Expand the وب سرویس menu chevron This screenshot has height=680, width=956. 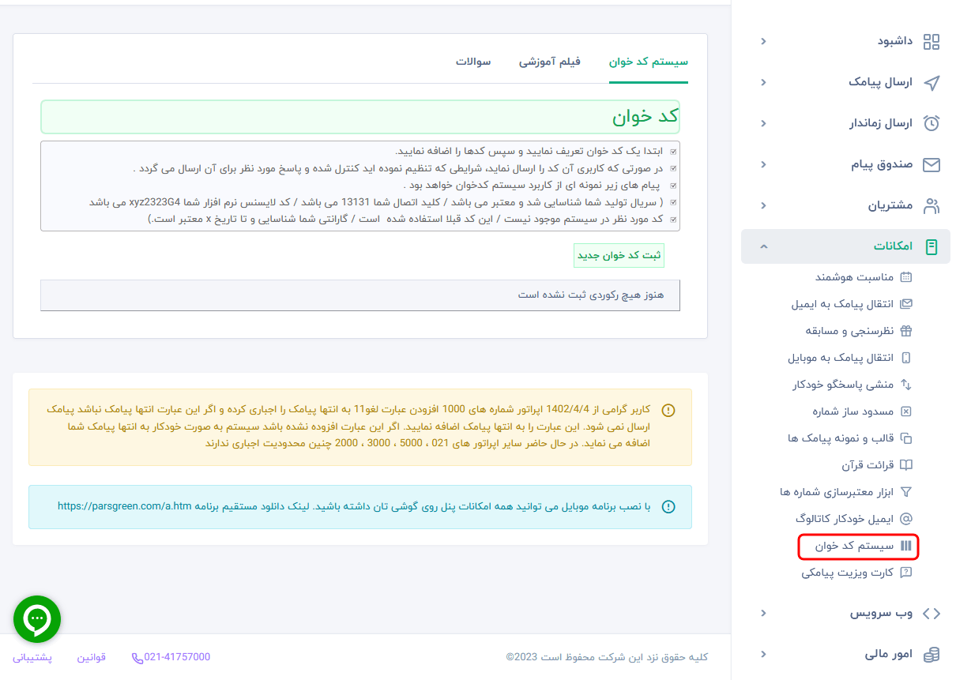[763, 613]
